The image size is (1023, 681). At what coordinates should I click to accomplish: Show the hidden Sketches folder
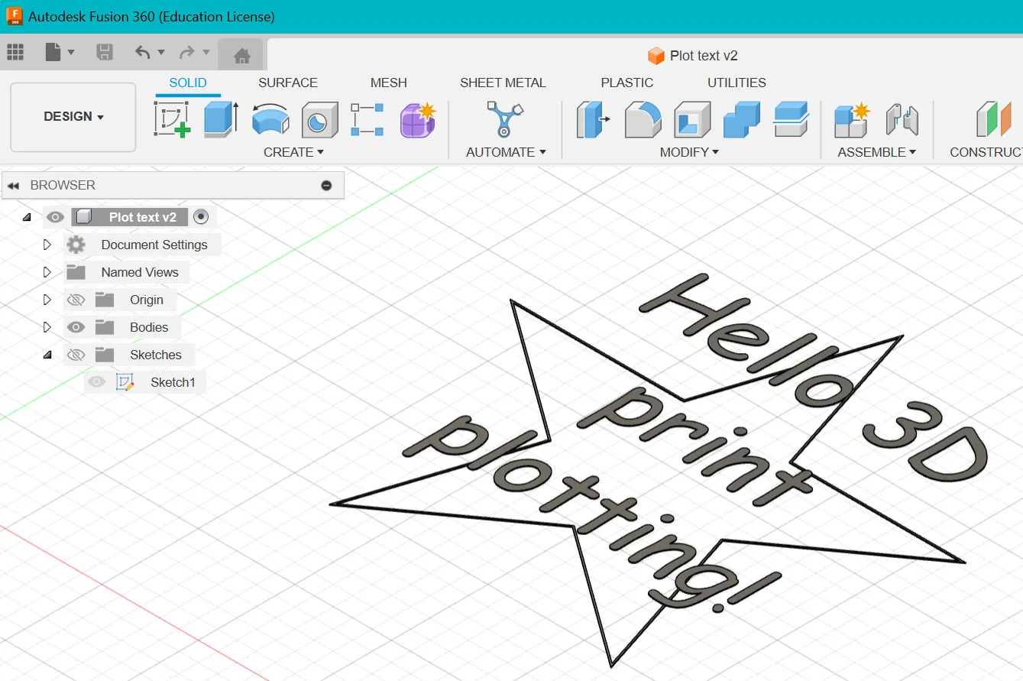click(76, 355)
